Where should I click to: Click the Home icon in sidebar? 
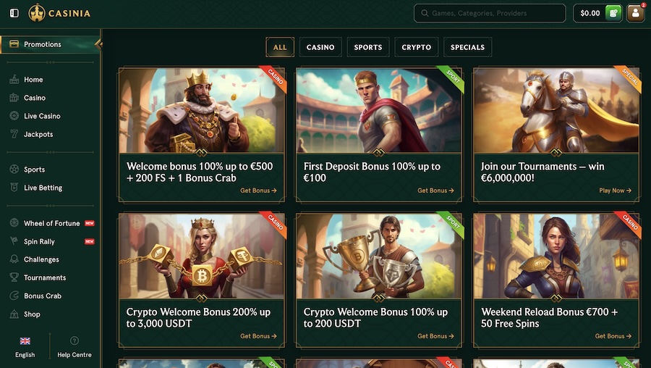(14, 80)
